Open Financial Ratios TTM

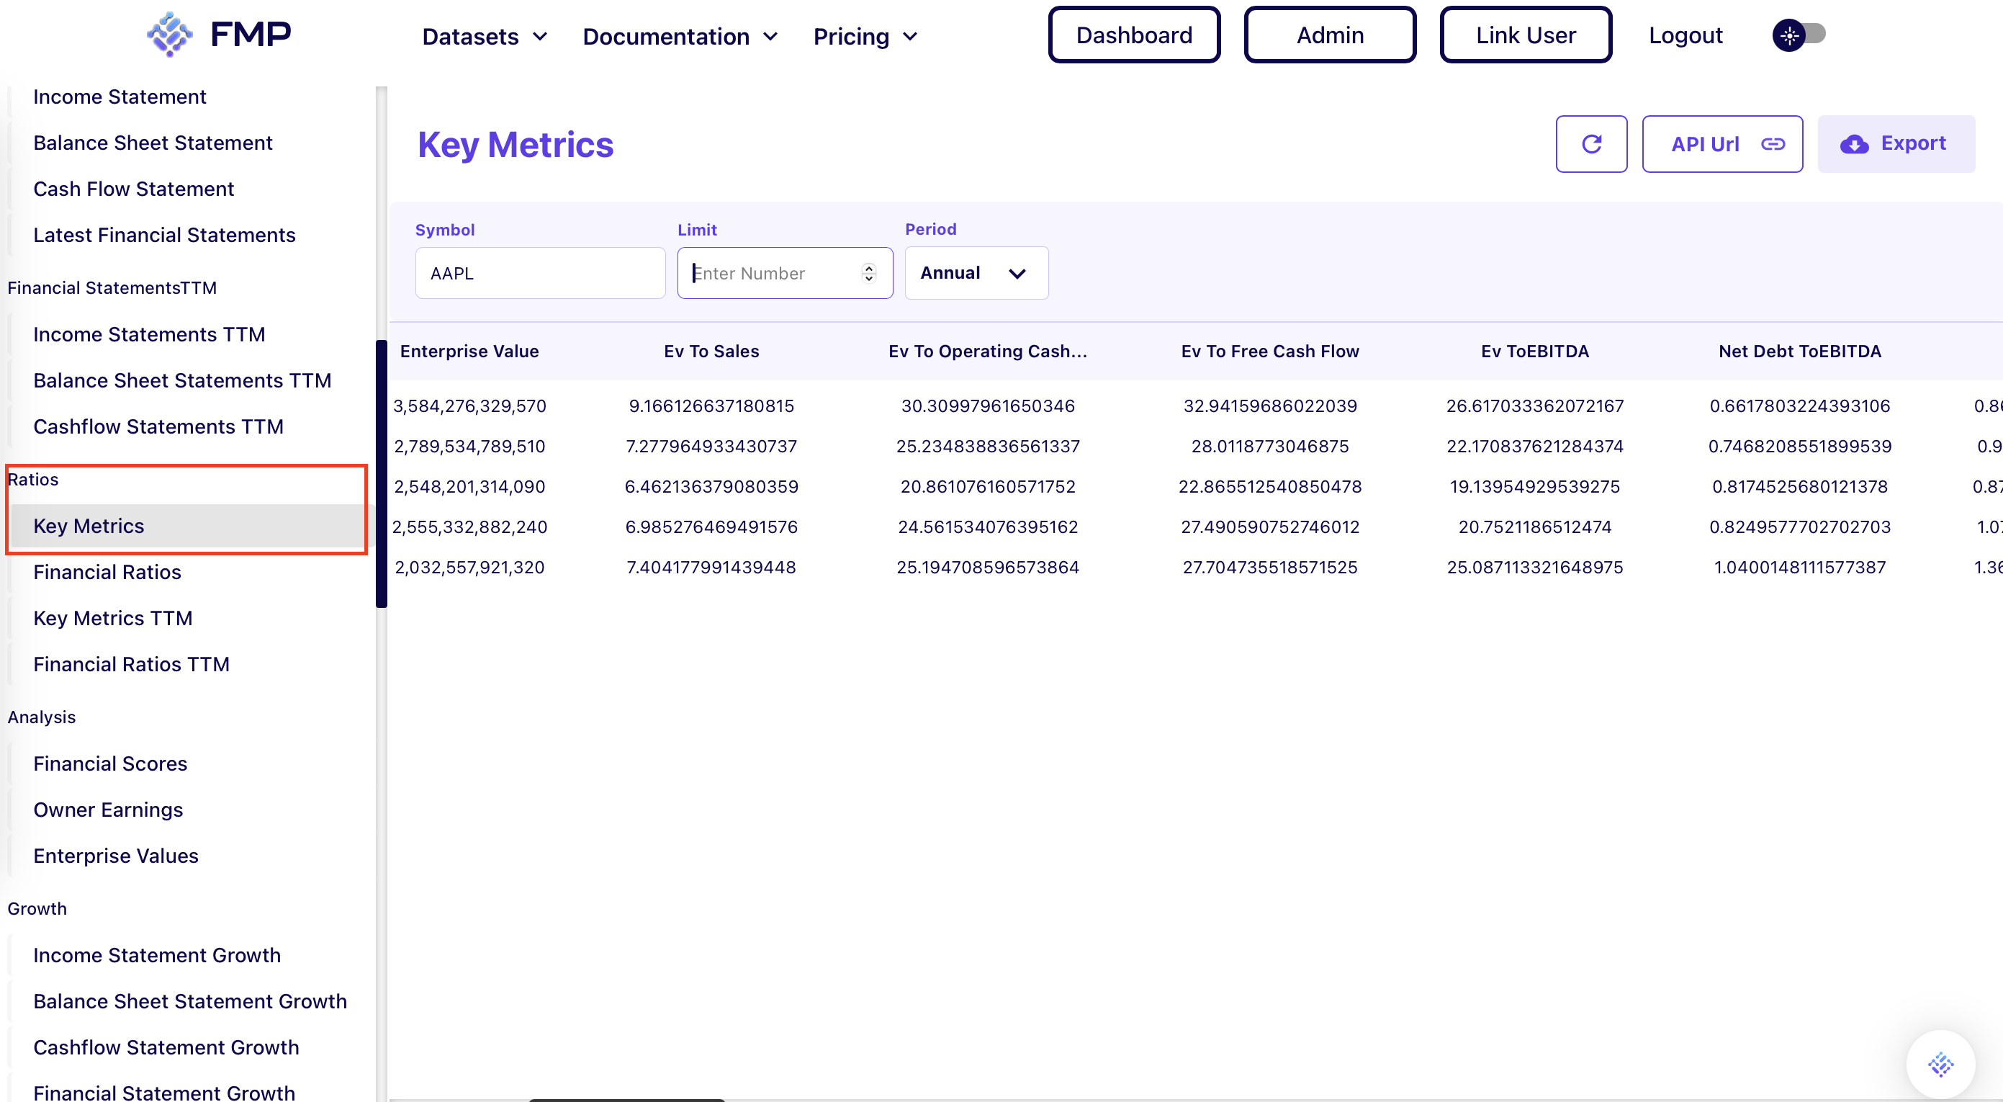(132, 664)
